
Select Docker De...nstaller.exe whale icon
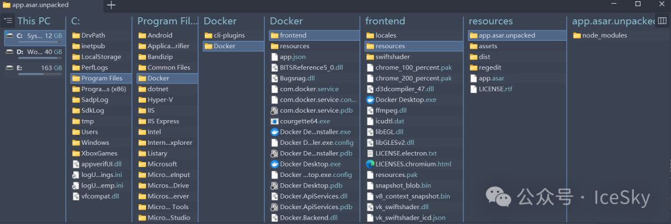tap(275, 132)
